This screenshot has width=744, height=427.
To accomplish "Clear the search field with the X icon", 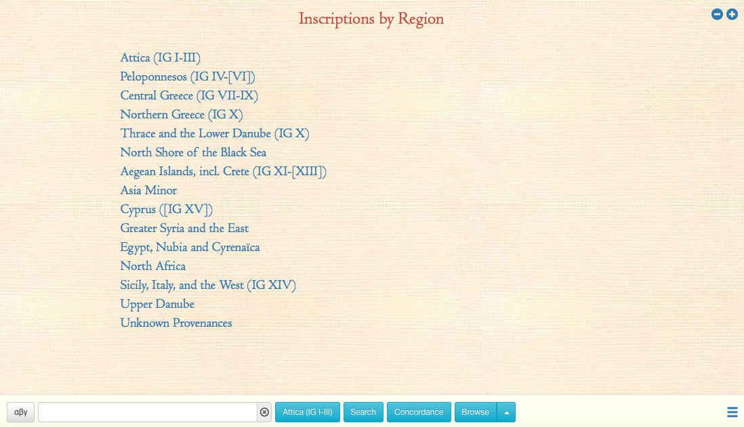I will (x=264, y=412).
